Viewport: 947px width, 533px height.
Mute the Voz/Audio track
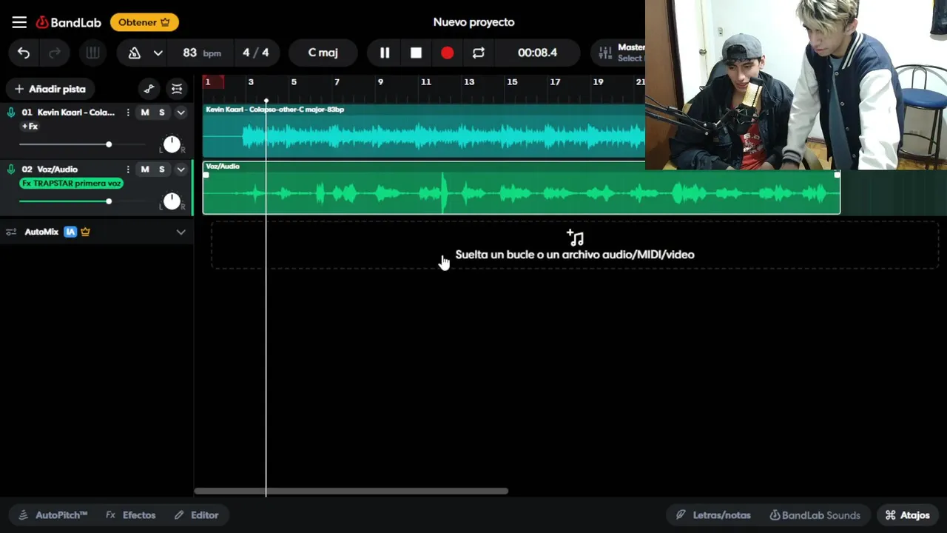[x=145, y=170]
